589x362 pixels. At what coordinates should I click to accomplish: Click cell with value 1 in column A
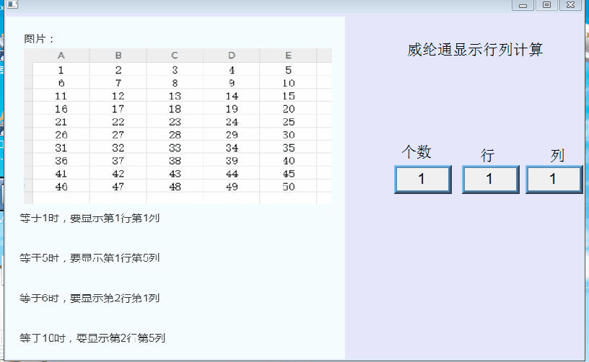point(61,70)
